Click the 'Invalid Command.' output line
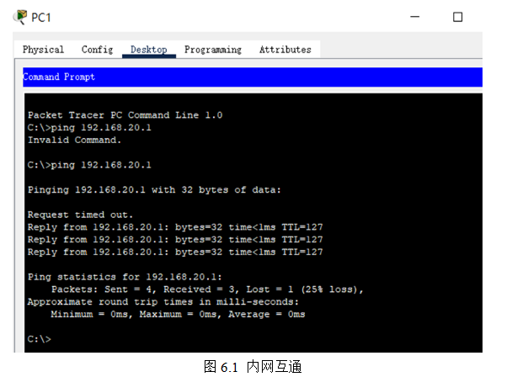 [x=74, y=140]
